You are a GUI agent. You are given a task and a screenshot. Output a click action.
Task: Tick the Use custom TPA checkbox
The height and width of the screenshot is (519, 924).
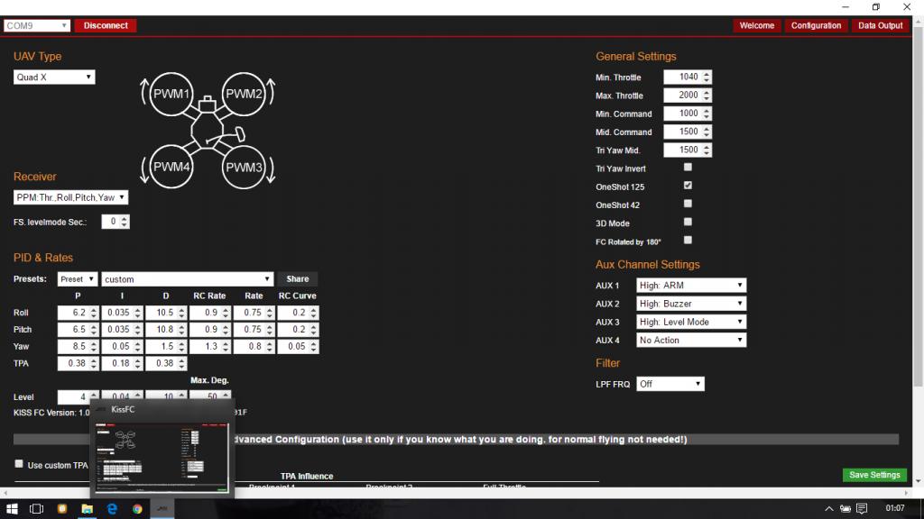point(20,464)
